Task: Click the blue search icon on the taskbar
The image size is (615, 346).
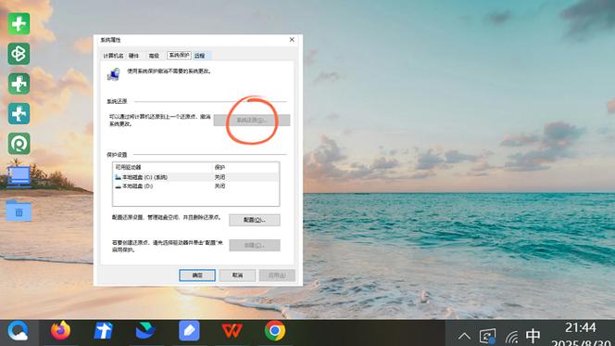Action: pyautogui.click(x=18, y=330)
